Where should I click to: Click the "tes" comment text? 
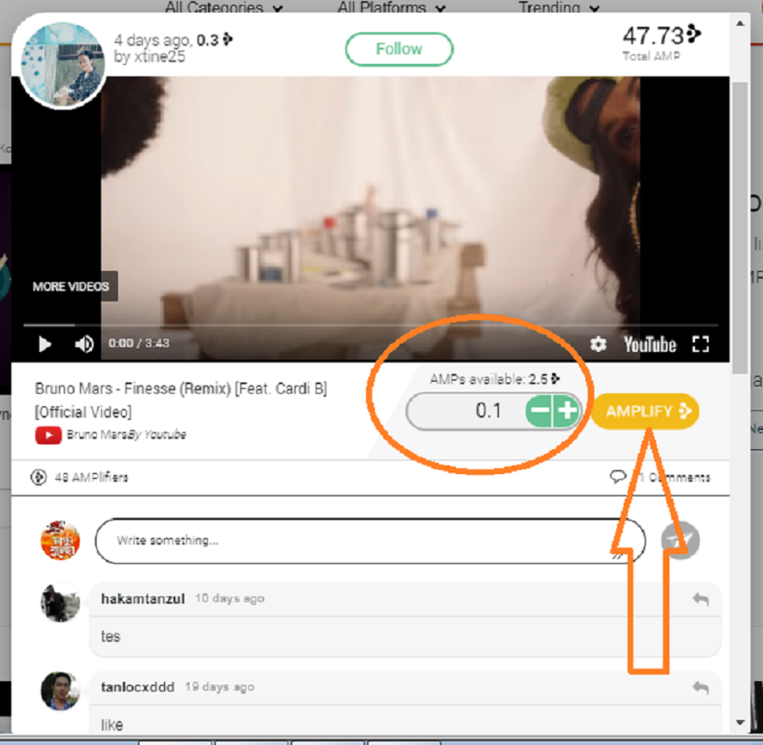(x=111, y=637)
